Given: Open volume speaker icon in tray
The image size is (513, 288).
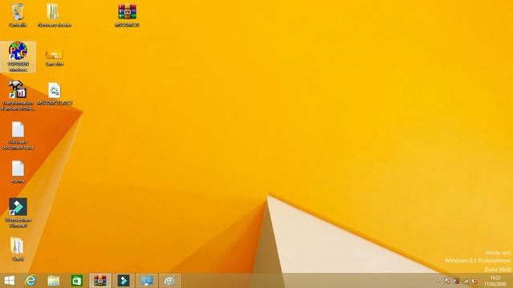Looking at the screenshot, I should pyautogui.click(x=475, y=281).
